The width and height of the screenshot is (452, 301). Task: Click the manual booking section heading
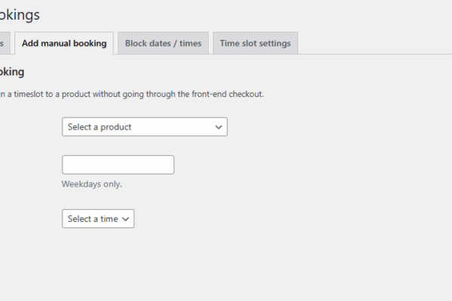[12, 72]
